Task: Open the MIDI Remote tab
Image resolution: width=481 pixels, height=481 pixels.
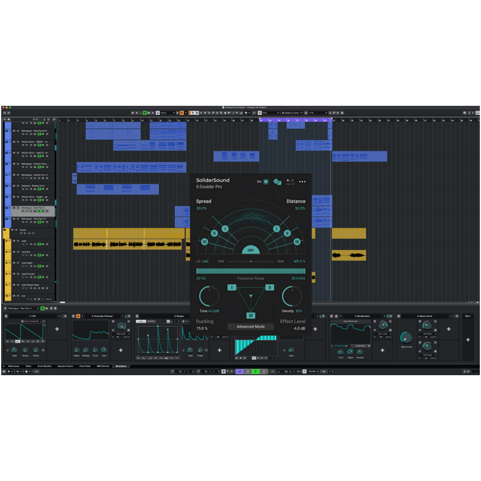Action: point(103,366)
